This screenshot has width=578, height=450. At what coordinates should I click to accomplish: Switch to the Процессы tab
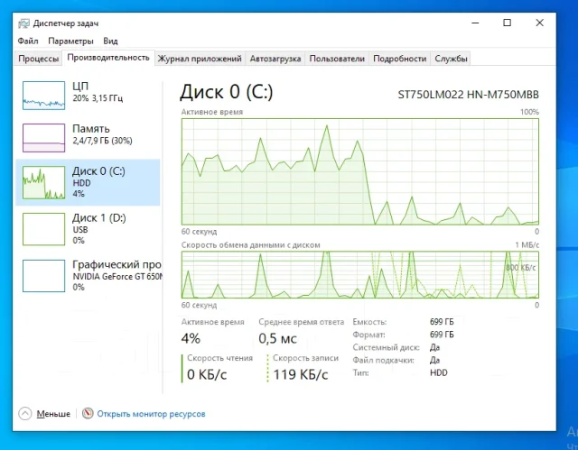point(38,59)
